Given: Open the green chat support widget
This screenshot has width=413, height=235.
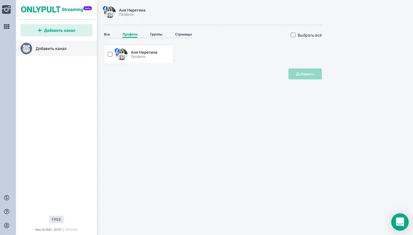Looking at the screenshot, I should [400, 222].
